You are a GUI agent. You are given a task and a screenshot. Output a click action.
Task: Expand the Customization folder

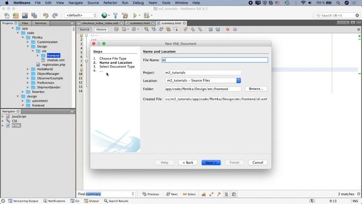tap(28, 42)
